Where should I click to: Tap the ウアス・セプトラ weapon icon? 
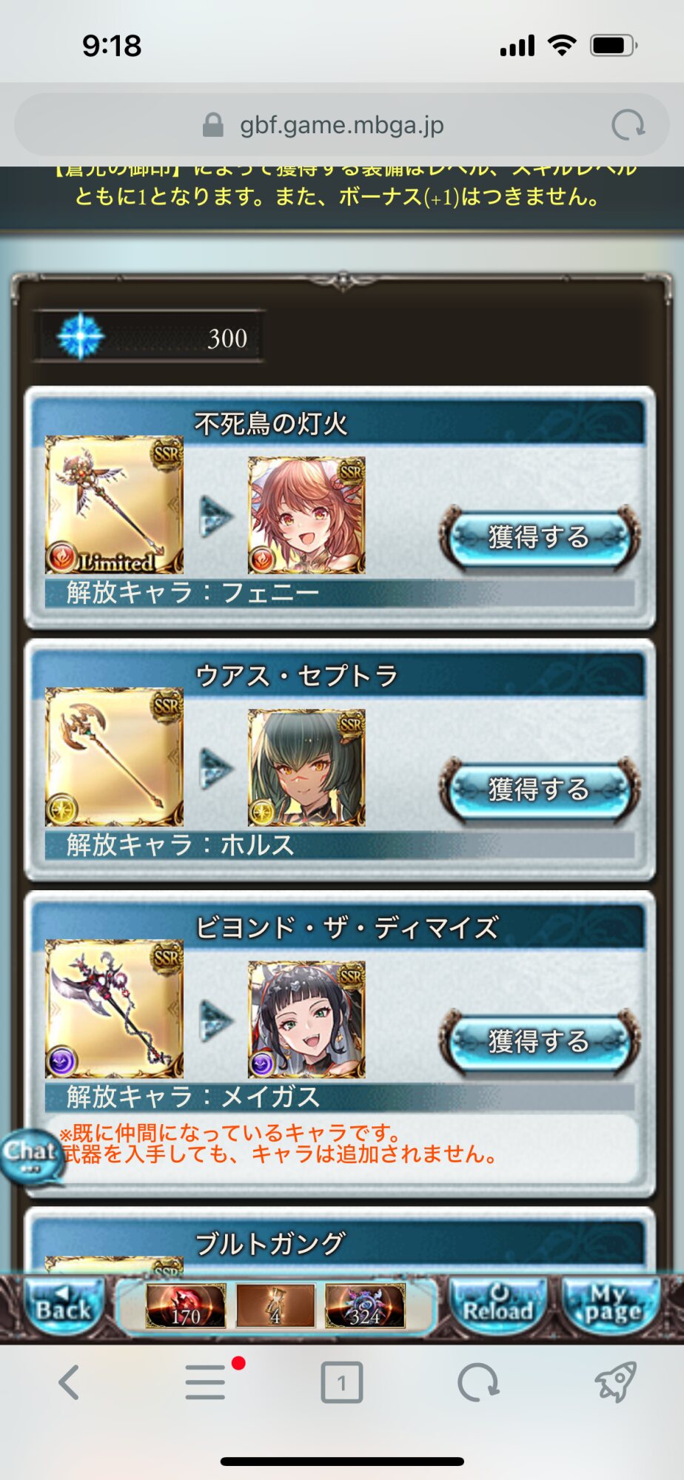click(114, 757)
